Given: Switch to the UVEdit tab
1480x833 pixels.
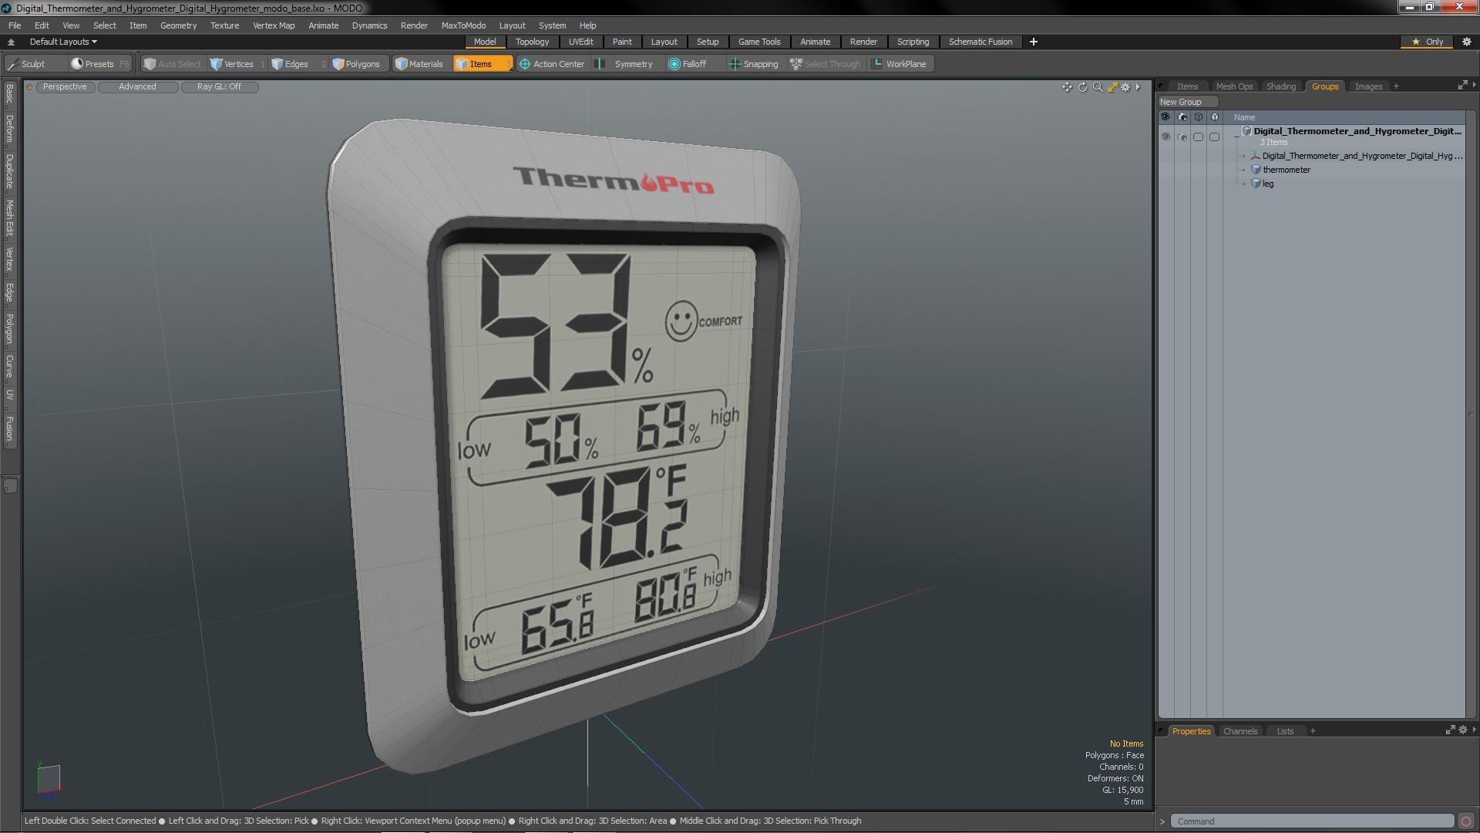Looking at the screenshot, I should [x=580, y=42].
